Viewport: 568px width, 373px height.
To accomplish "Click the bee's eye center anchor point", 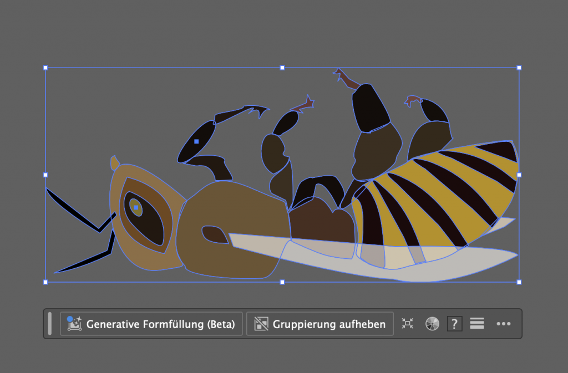I will [136, 207].
